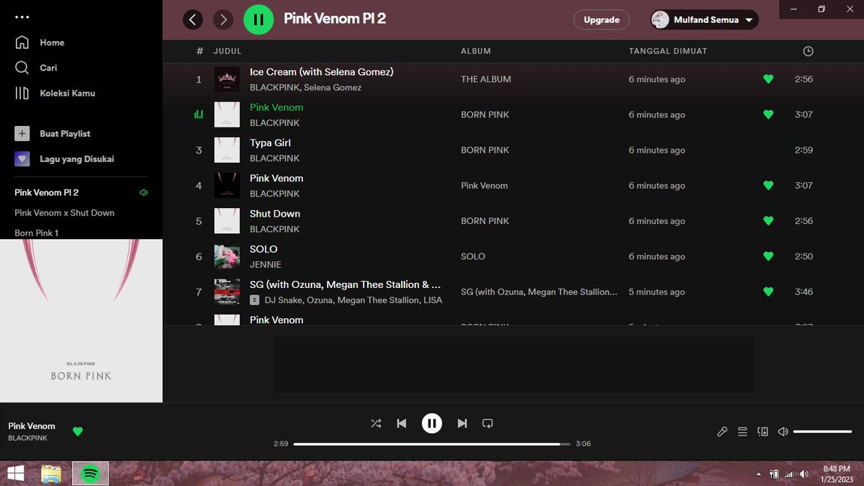
Task: Skip to the next track
Action: coord(462,423)
